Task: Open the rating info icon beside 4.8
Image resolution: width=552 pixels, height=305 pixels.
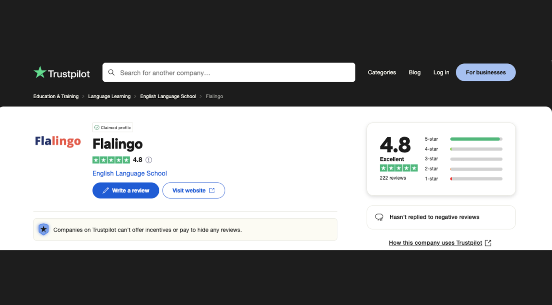Action: pos(149,160)
